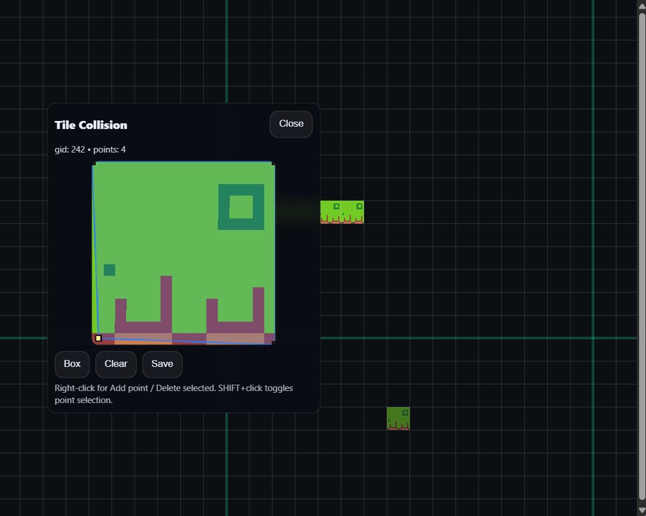The height and width of the screenshot is (516, 646).
Task: Select the highlighted yellow collision point handle
Action: pos(97,338)
